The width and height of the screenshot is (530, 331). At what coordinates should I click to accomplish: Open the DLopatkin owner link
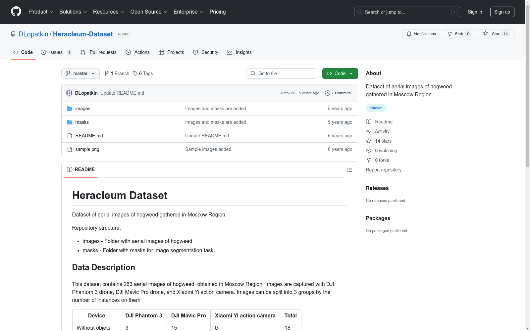(x=33, y=34)
